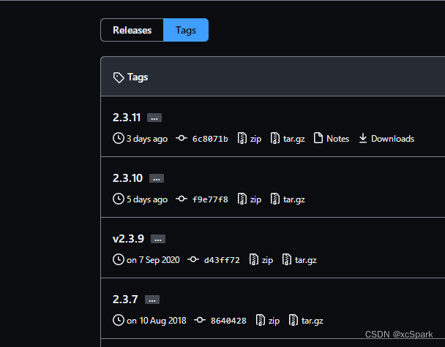Click the clock icon for 10 Aug 2018
The width and height of the screenshot is (445, 347).
(x=119, y=320)
